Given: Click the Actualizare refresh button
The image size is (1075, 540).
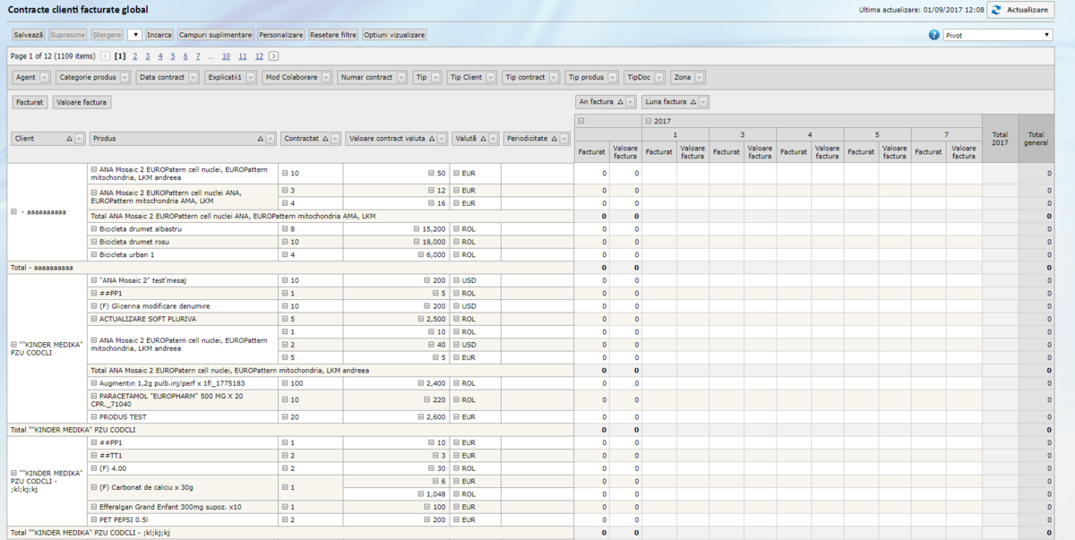Looking at the screenshot, I should [x=1019, y=10].
